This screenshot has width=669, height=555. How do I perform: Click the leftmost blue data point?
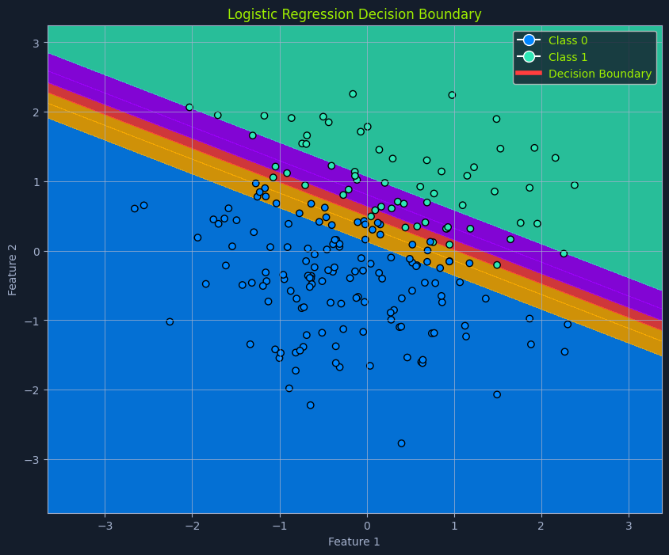[135, 209]
